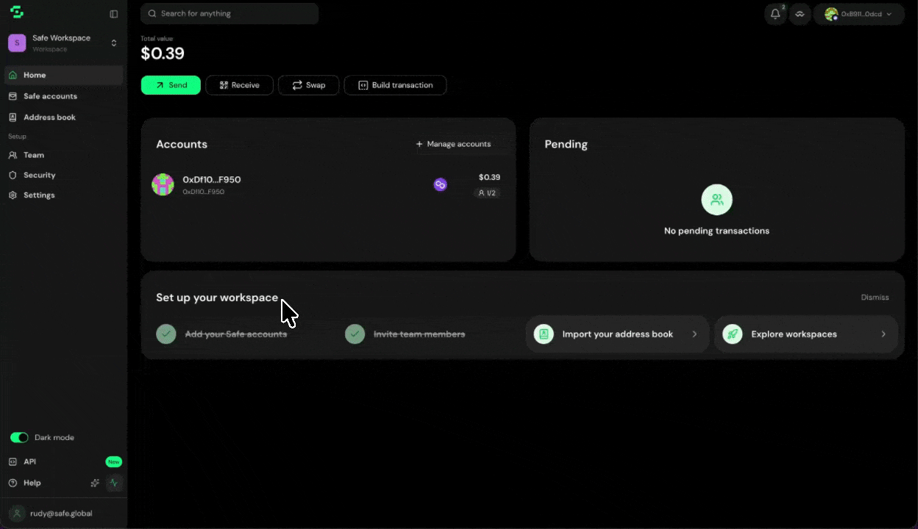
Task: Click the Safe accounts icon
Action: (13, 96)
